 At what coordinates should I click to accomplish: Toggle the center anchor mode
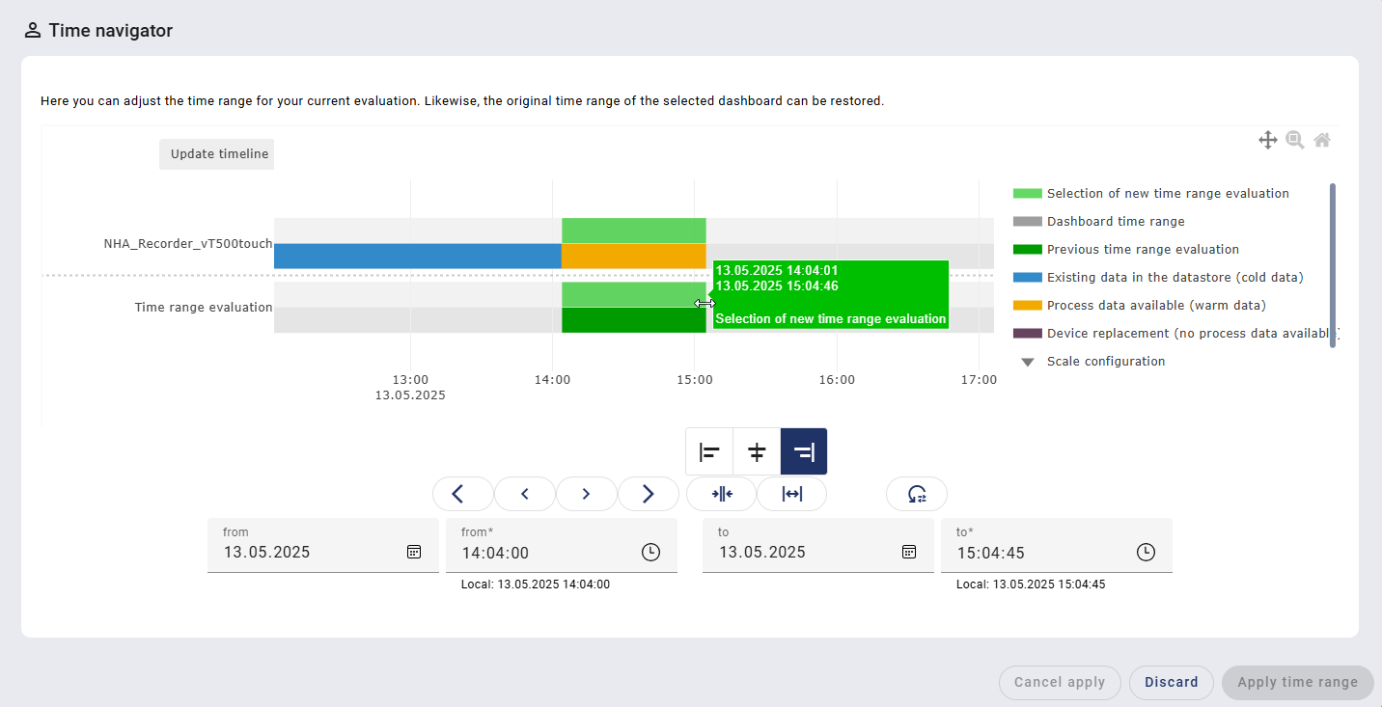757,451
